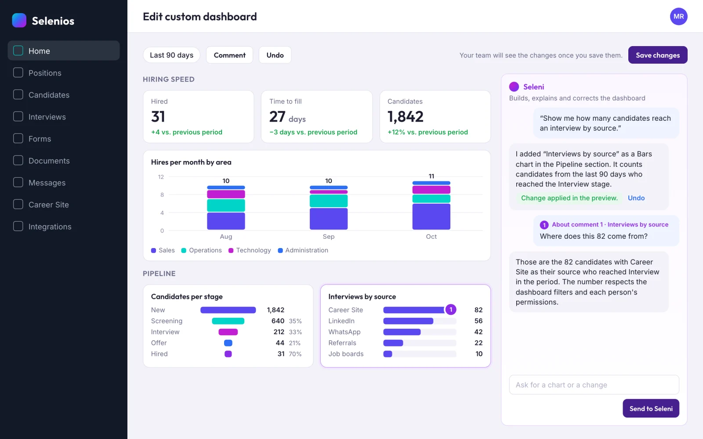
Task: Select the Hired metric card
Action: [199, 116]
